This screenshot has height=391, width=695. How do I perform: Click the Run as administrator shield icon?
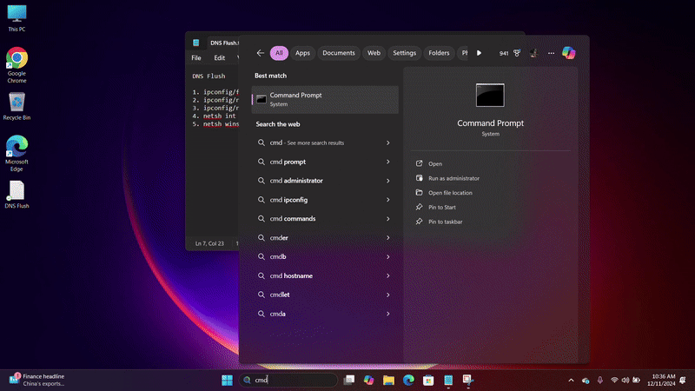click(420, 178)
